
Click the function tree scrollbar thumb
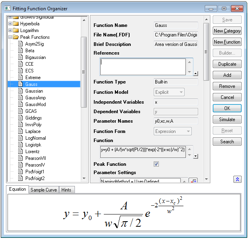click(84, 72)
